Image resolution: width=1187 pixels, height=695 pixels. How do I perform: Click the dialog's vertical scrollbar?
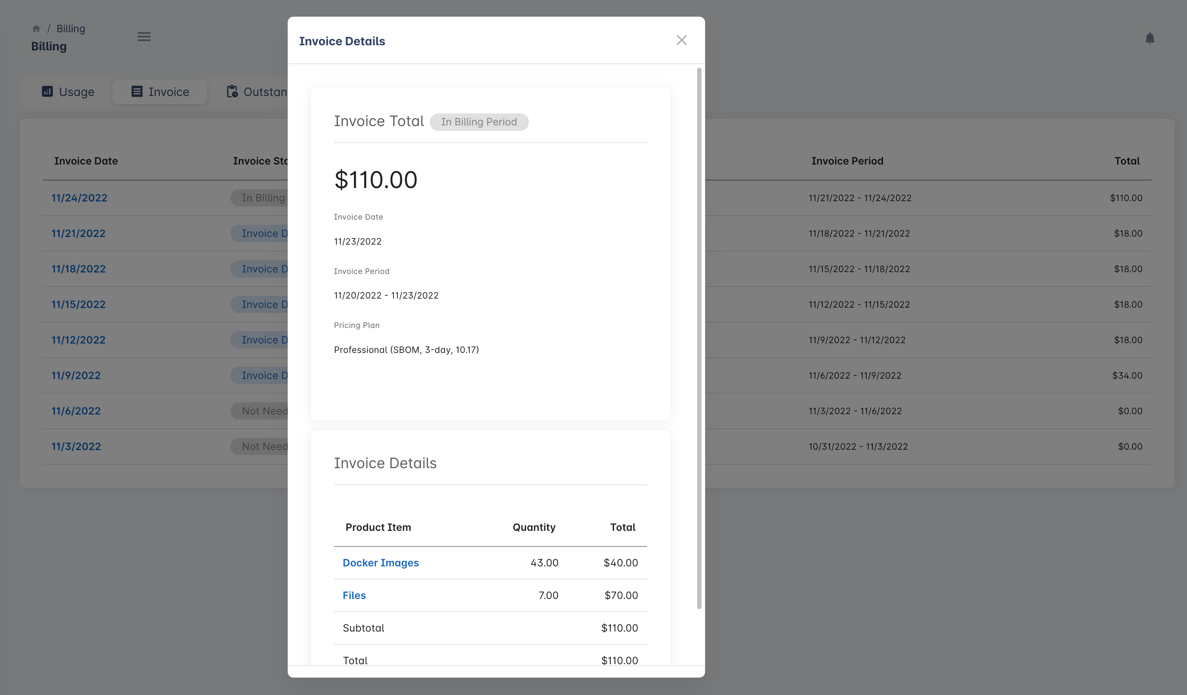699,337
